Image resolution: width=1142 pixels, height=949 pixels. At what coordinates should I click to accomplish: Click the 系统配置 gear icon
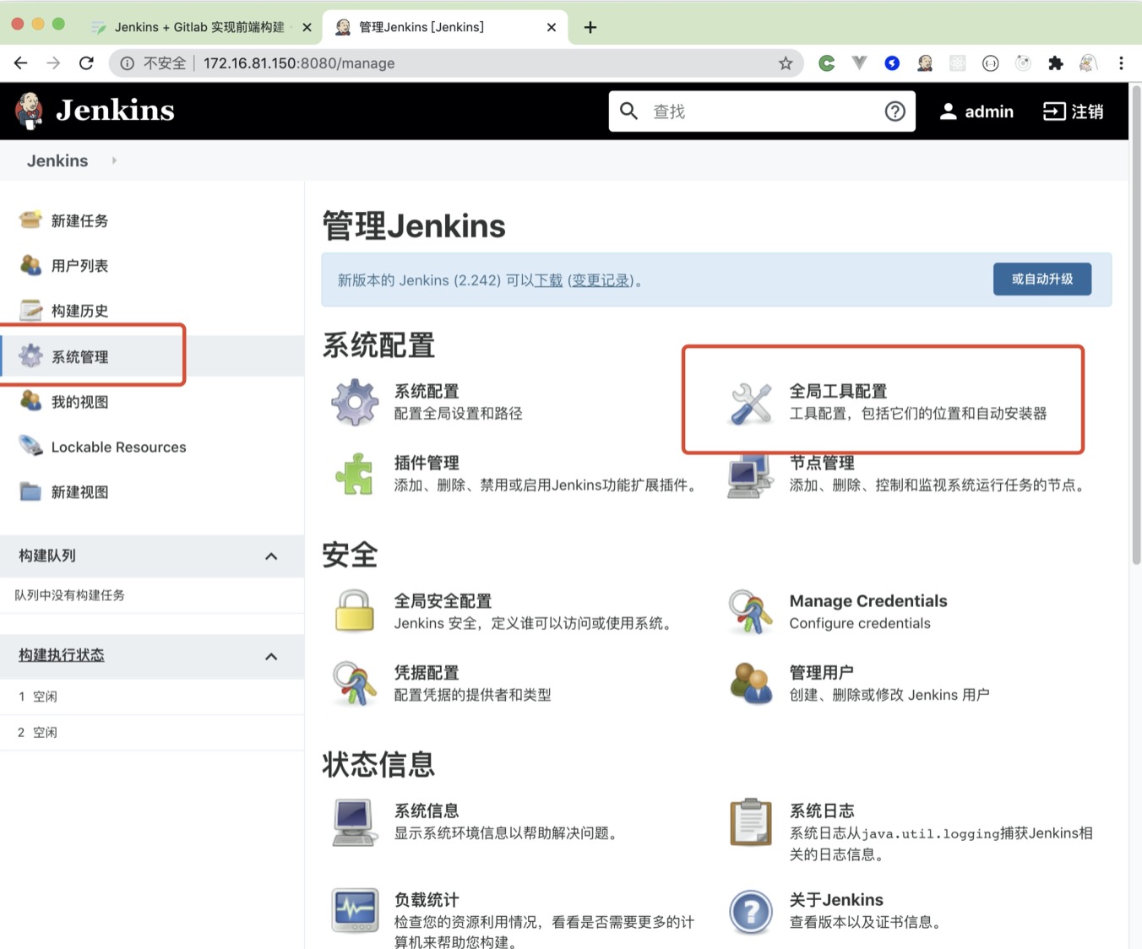[355, 402]
